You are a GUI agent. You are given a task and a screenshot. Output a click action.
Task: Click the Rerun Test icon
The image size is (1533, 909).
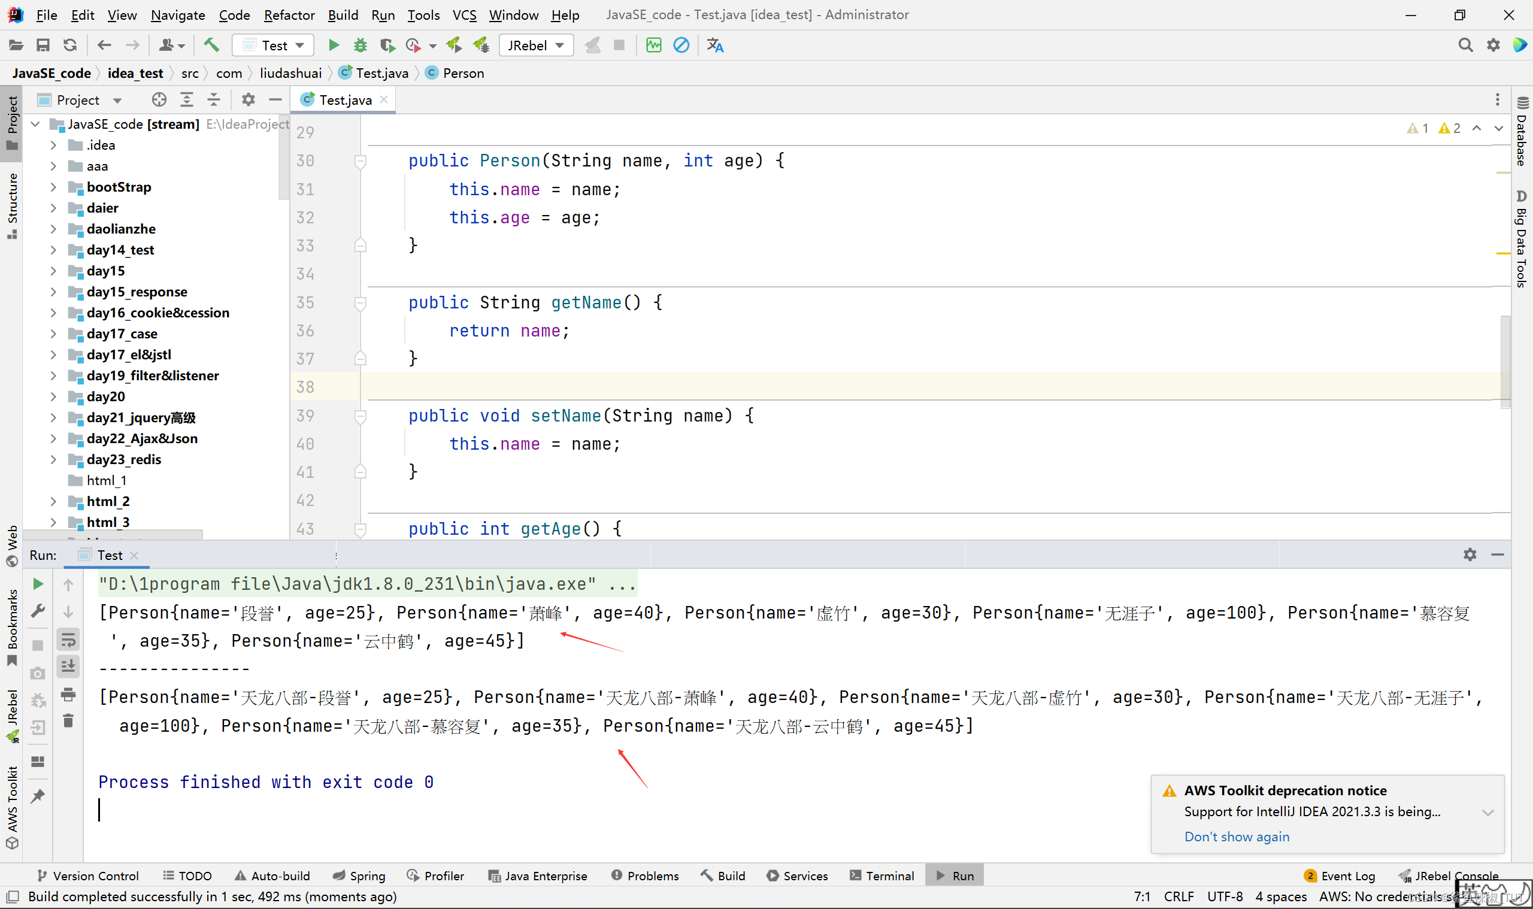(x=39, y=586)
